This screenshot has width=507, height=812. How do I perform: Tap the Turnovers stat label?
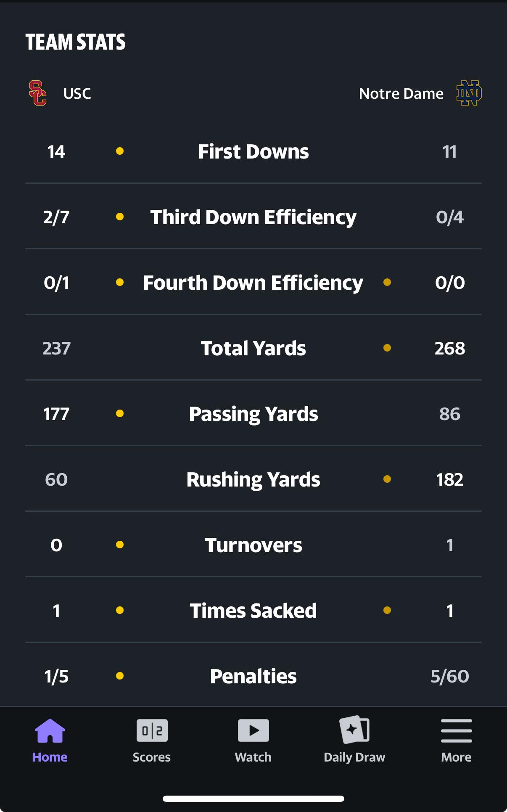click(253, 545)
